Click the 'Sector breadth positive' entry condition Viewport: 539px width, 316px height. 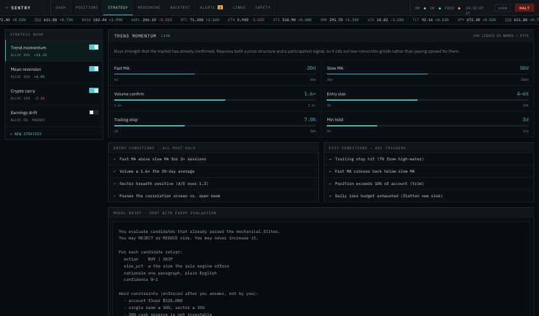(x=213, y=184)
